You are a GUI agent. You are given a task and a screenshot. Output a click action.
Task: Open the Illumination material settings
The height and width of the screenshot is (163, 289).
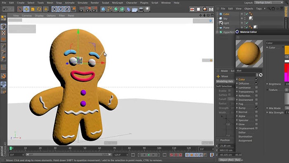pos(245,137)
